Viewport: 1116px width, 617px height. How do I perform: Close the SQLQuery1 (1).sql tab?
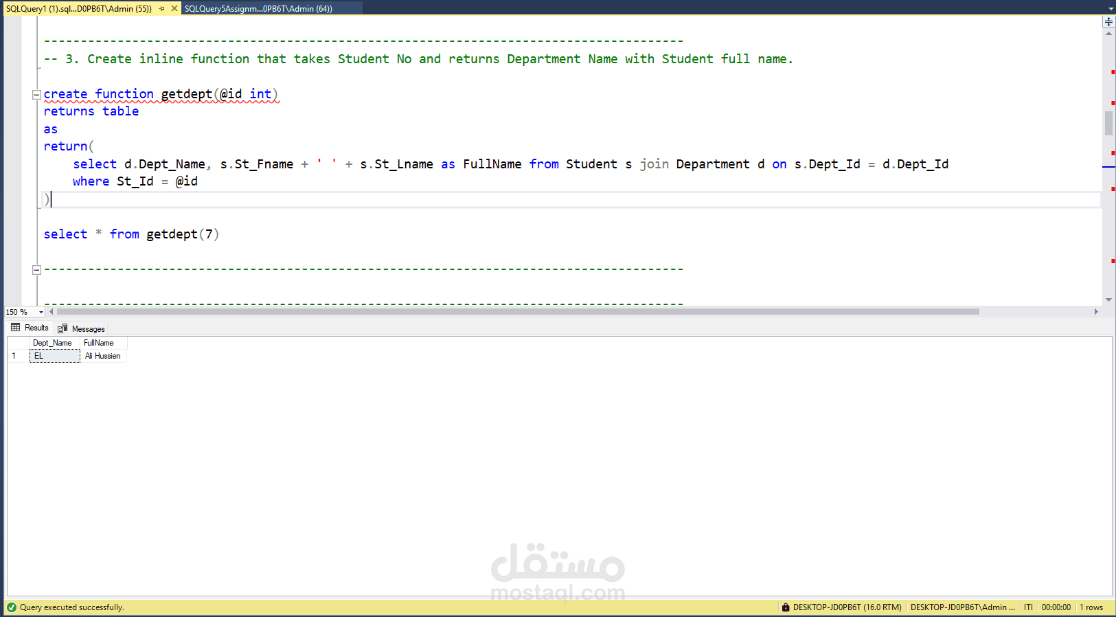tap(174, 9)
